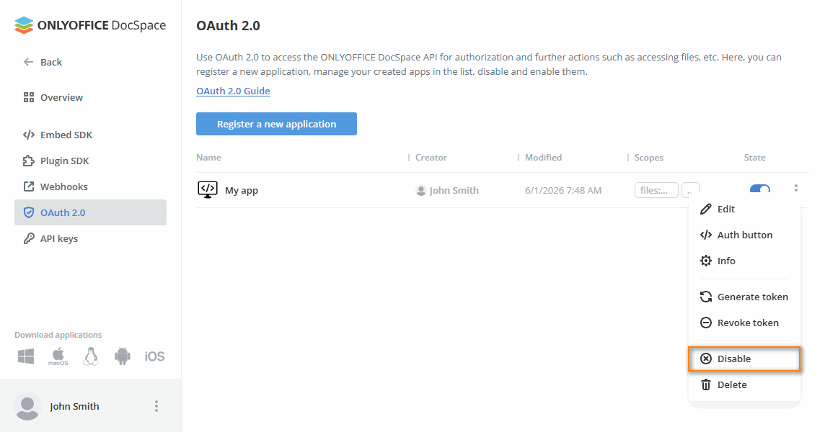Open the API keys section
Viewport: 825px width, 432px height.
tap(59, 238)
